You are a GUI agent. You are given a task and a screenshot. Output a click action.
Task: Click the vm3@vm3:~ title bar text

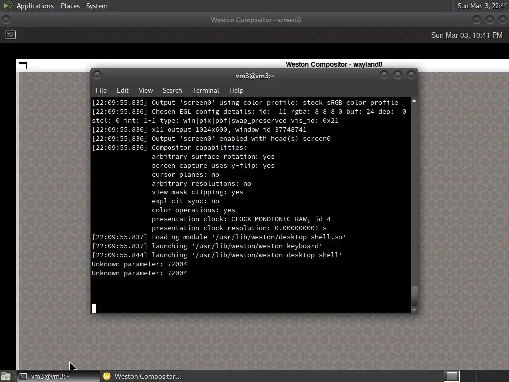tap(255, 76)
